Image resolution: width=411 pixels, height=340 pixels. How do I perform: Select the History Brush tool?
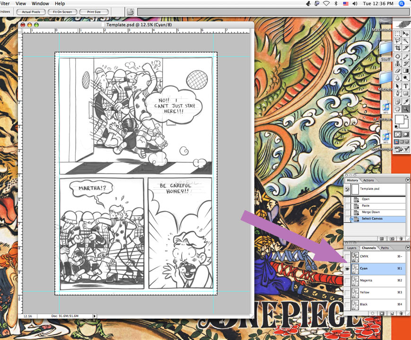406,64
